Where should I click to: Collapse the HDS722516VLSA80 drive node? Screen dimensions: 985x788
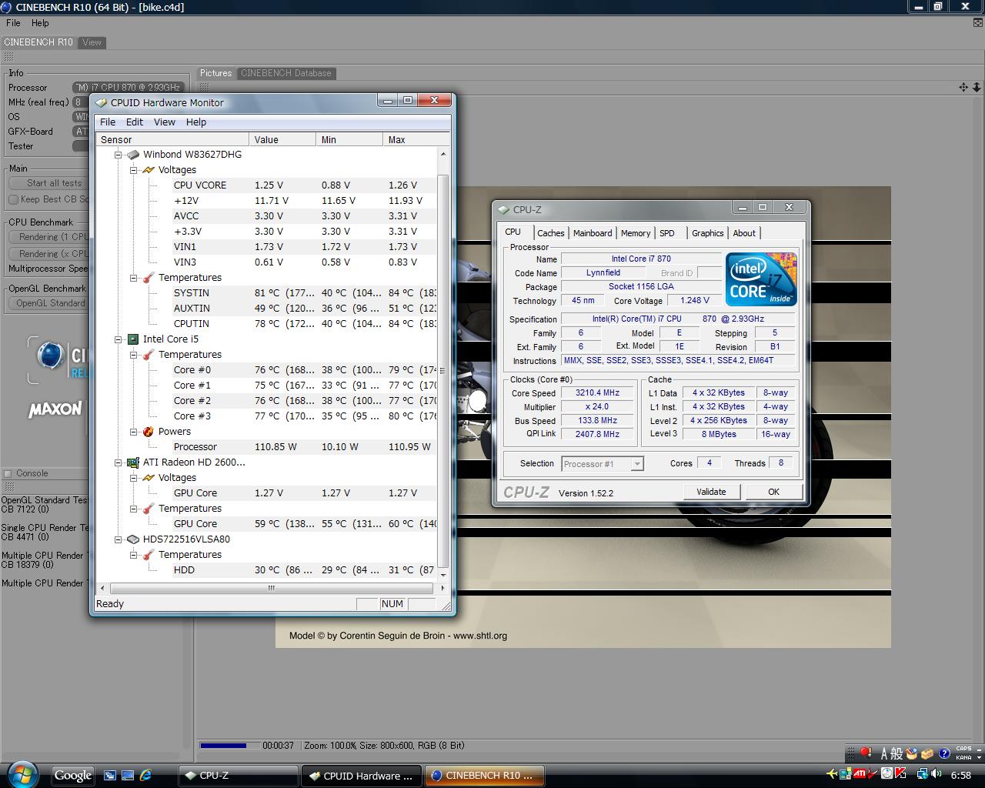[x=119, y=539]
